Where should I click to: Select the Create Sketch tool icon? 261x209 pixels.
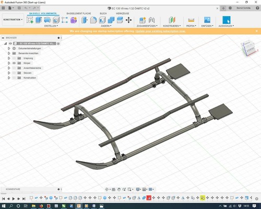(x=30, y=20)
